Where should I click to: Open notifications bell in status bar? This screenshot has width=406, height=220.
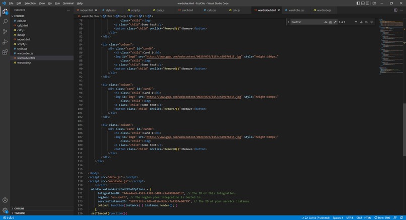pyautogui.click(x=401, y=218)
